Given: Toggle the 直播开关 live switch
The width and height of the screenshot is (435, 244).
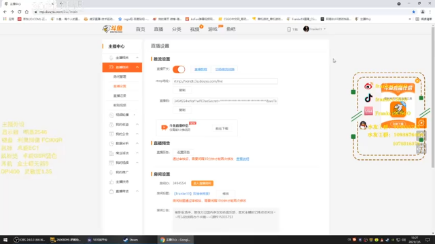Looking at the screenshot, I should tap(179, 69).
